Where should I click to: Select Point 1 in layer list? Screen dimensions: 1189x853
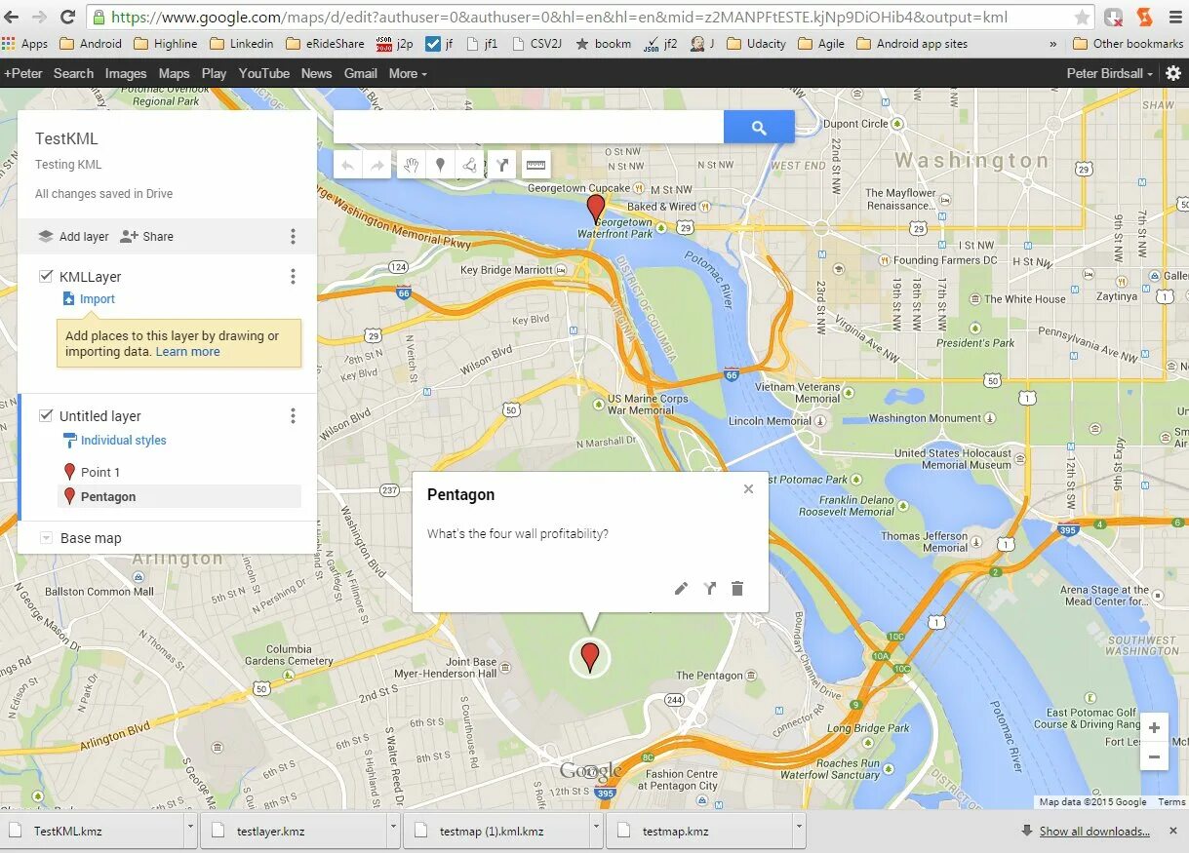pos(179,472)
